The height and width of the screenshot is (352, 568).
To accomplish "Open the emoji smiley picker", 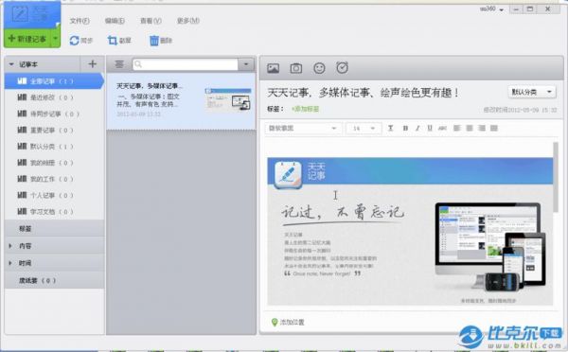I will coord(319,68).
